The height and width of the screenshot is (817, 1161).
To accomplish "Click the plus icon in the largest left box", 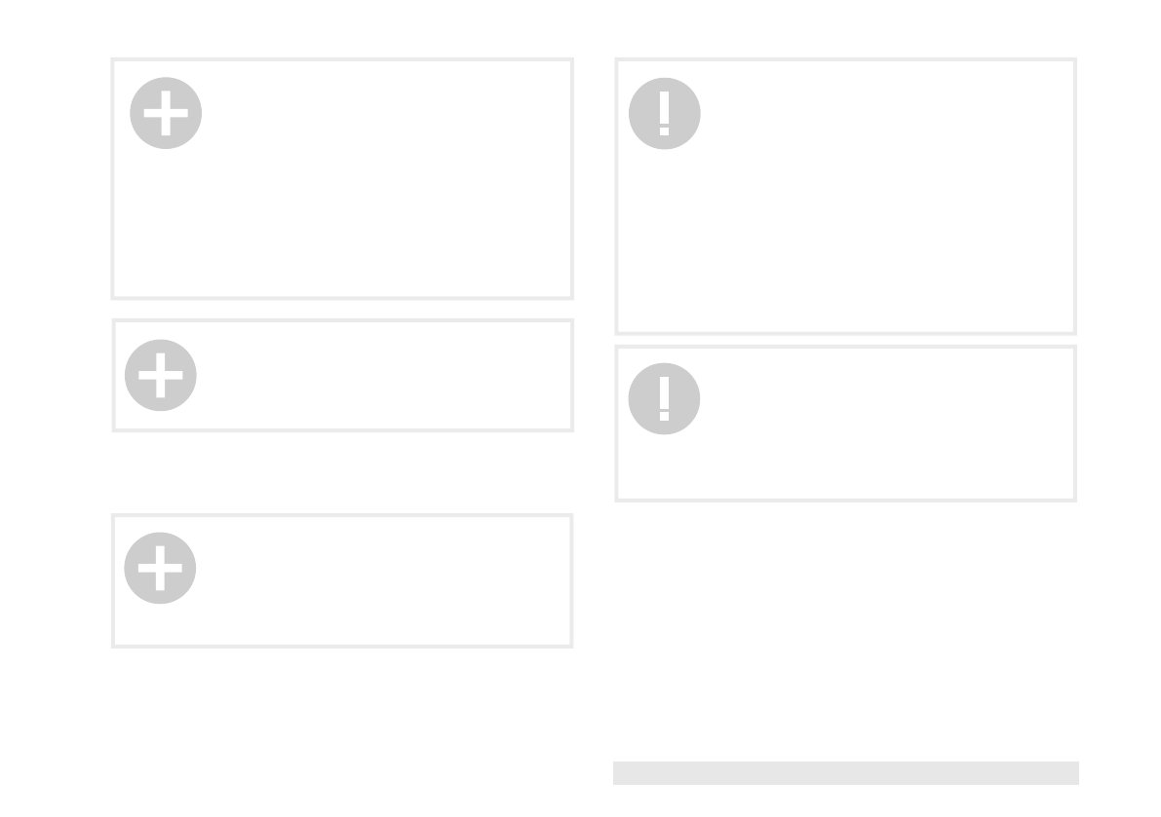I will coord(166,113).
